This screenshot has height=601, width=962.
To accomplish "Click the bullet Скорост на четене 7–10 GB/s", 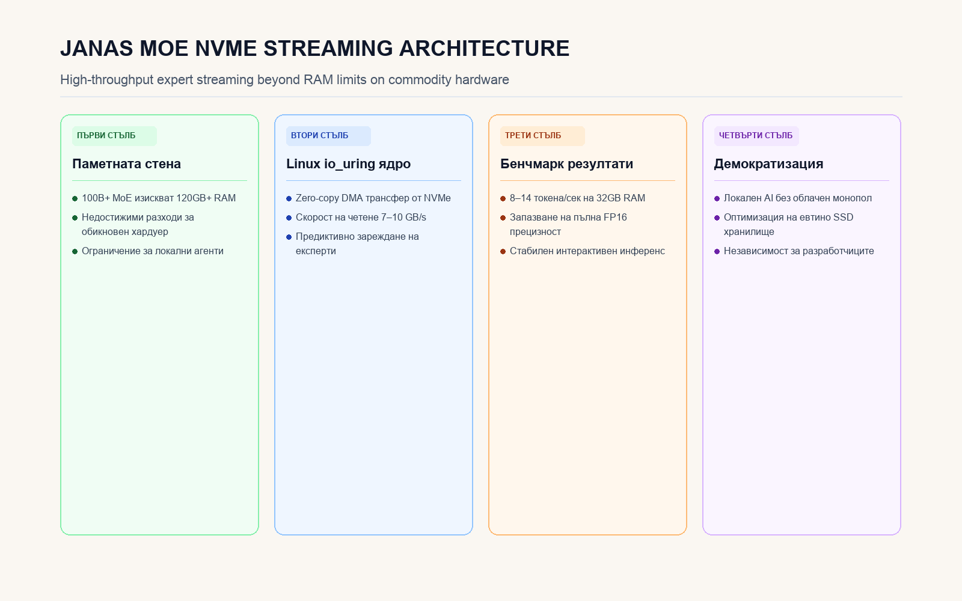I will click(356, 218).
